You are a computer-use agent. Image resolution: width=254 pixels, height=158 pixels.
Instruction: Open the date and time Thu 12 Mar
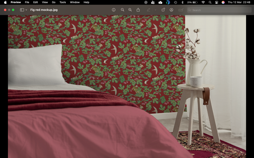point(239,2)
